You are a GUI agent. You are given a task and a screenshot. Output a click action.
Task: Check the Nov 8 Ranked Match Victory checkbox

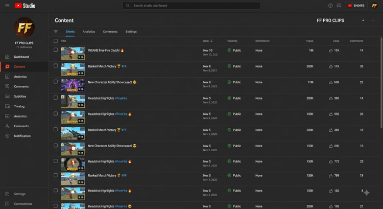click(56, 65)
